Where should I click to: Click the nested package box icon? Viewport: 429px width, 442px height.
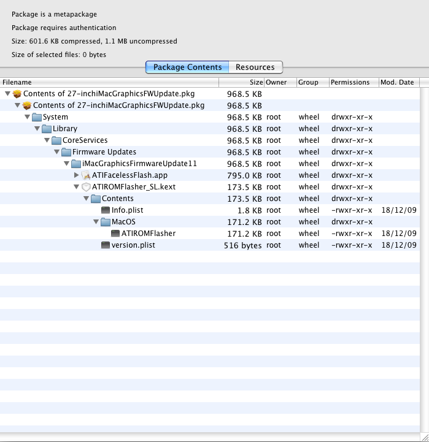pos(27,105)
